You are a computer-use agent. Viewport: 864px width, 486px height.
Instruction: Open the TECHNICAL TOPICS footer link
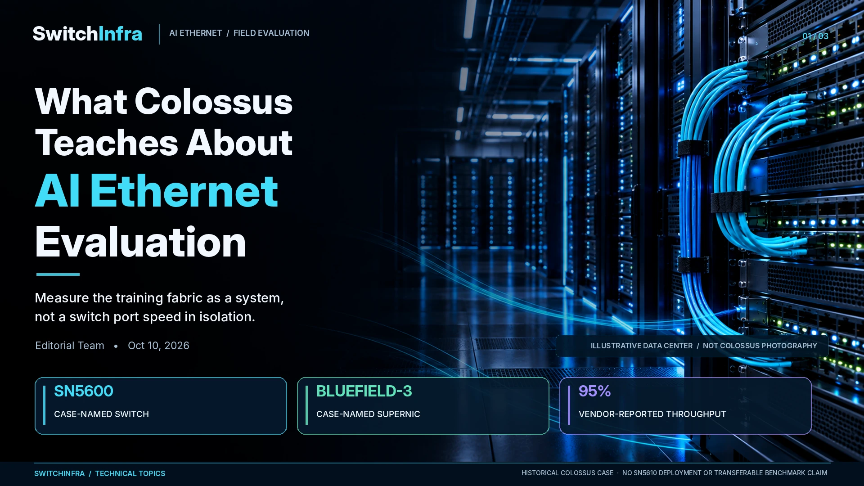(x=130, y=473)
